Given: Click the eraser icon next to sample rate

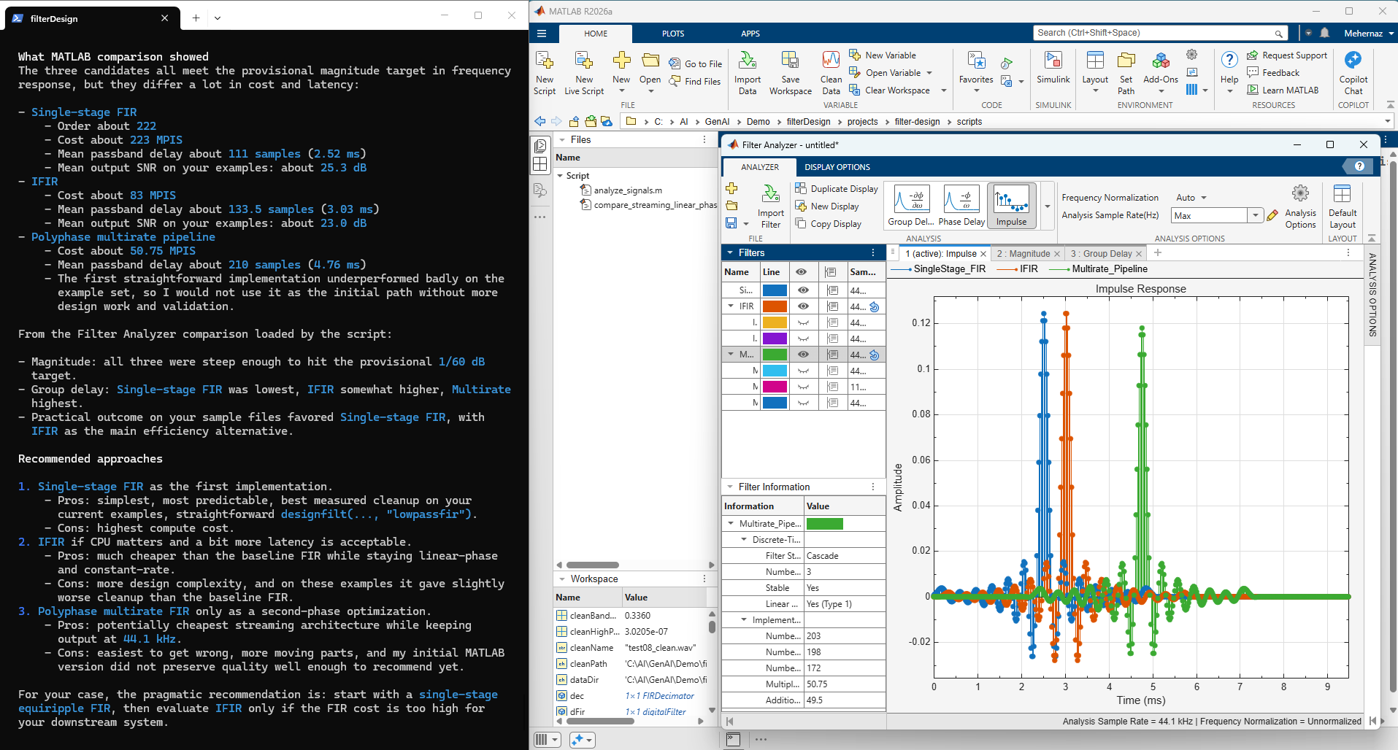Looking at the screenshot, I should [1272, 215].
